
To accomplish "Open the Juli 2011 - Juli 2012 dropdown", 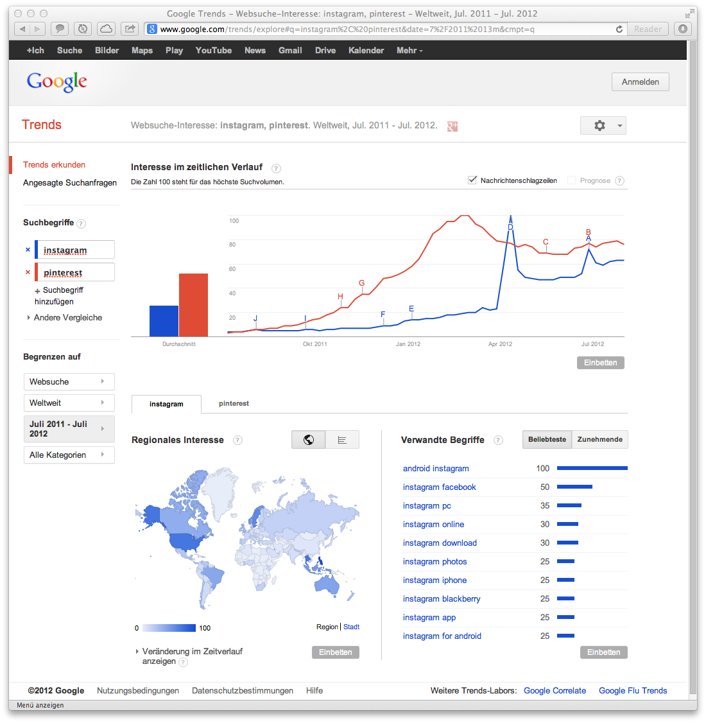I will (x=69, y=429).
